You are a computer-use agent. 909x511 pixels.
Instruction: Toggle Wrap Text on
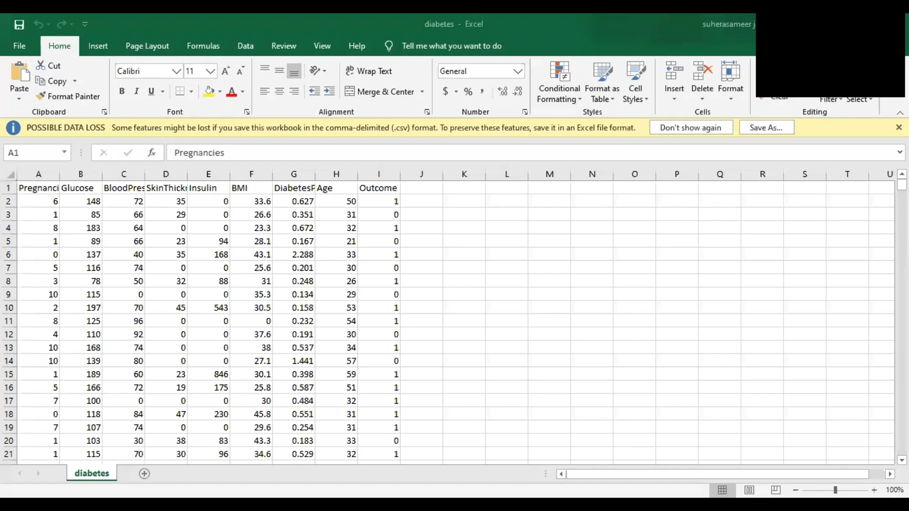369,71
